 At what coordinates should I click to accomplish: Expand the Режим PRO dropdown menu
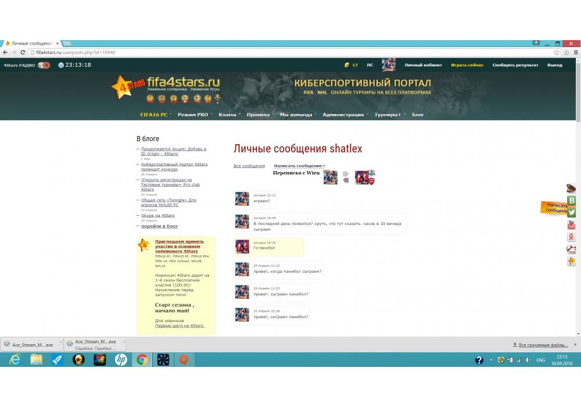[194, 115]
